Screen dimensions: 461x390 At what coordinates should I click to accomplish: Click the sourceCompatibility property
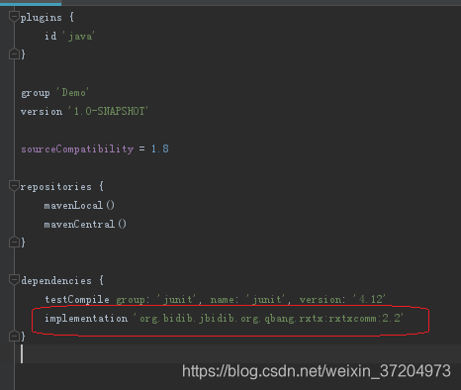coord(77,149)
